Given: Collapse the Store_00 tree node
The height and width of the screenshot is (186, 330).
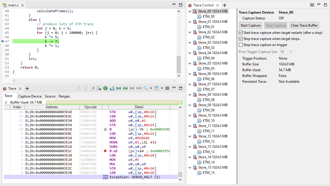Looking at the screenshot, I should tap(190, 11).
